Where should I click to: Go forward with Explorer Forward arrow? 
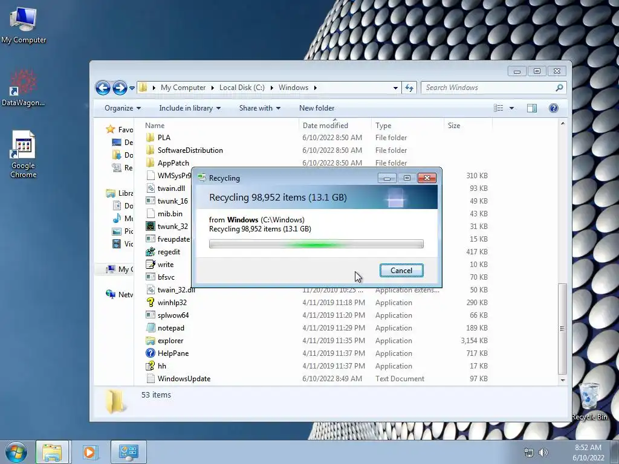click(x=120, y=88)
